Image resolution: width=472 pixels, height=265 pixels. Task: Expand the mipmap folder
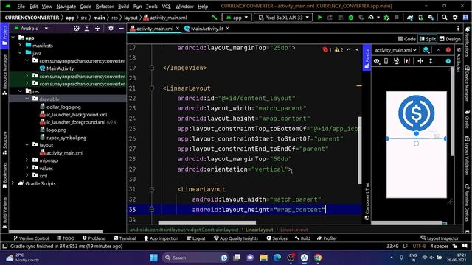pyautogui.click(x=27, y=160)
